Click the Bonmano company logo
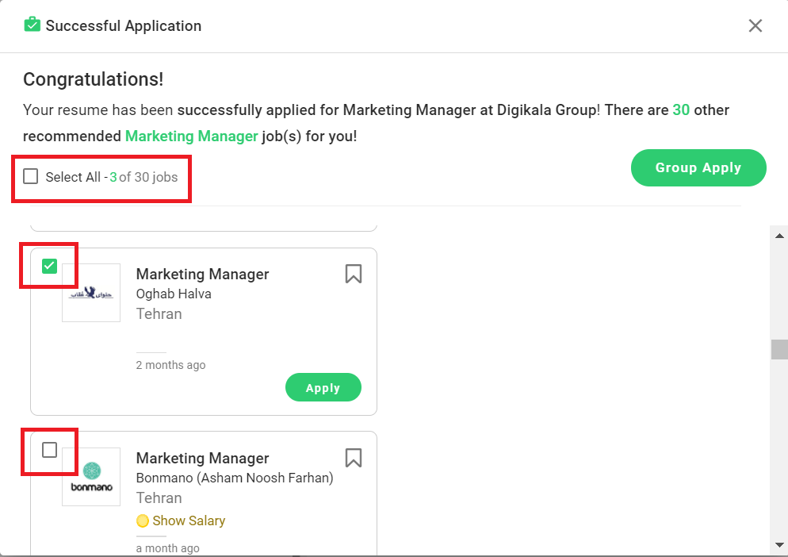The image size is (788, 557). point(91,477)
